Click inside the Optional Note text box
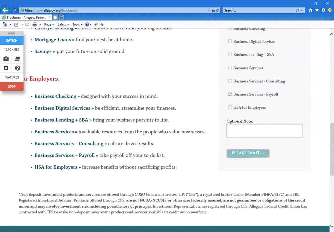This screenshot has height=232, width=334. (x=264, y=131)
